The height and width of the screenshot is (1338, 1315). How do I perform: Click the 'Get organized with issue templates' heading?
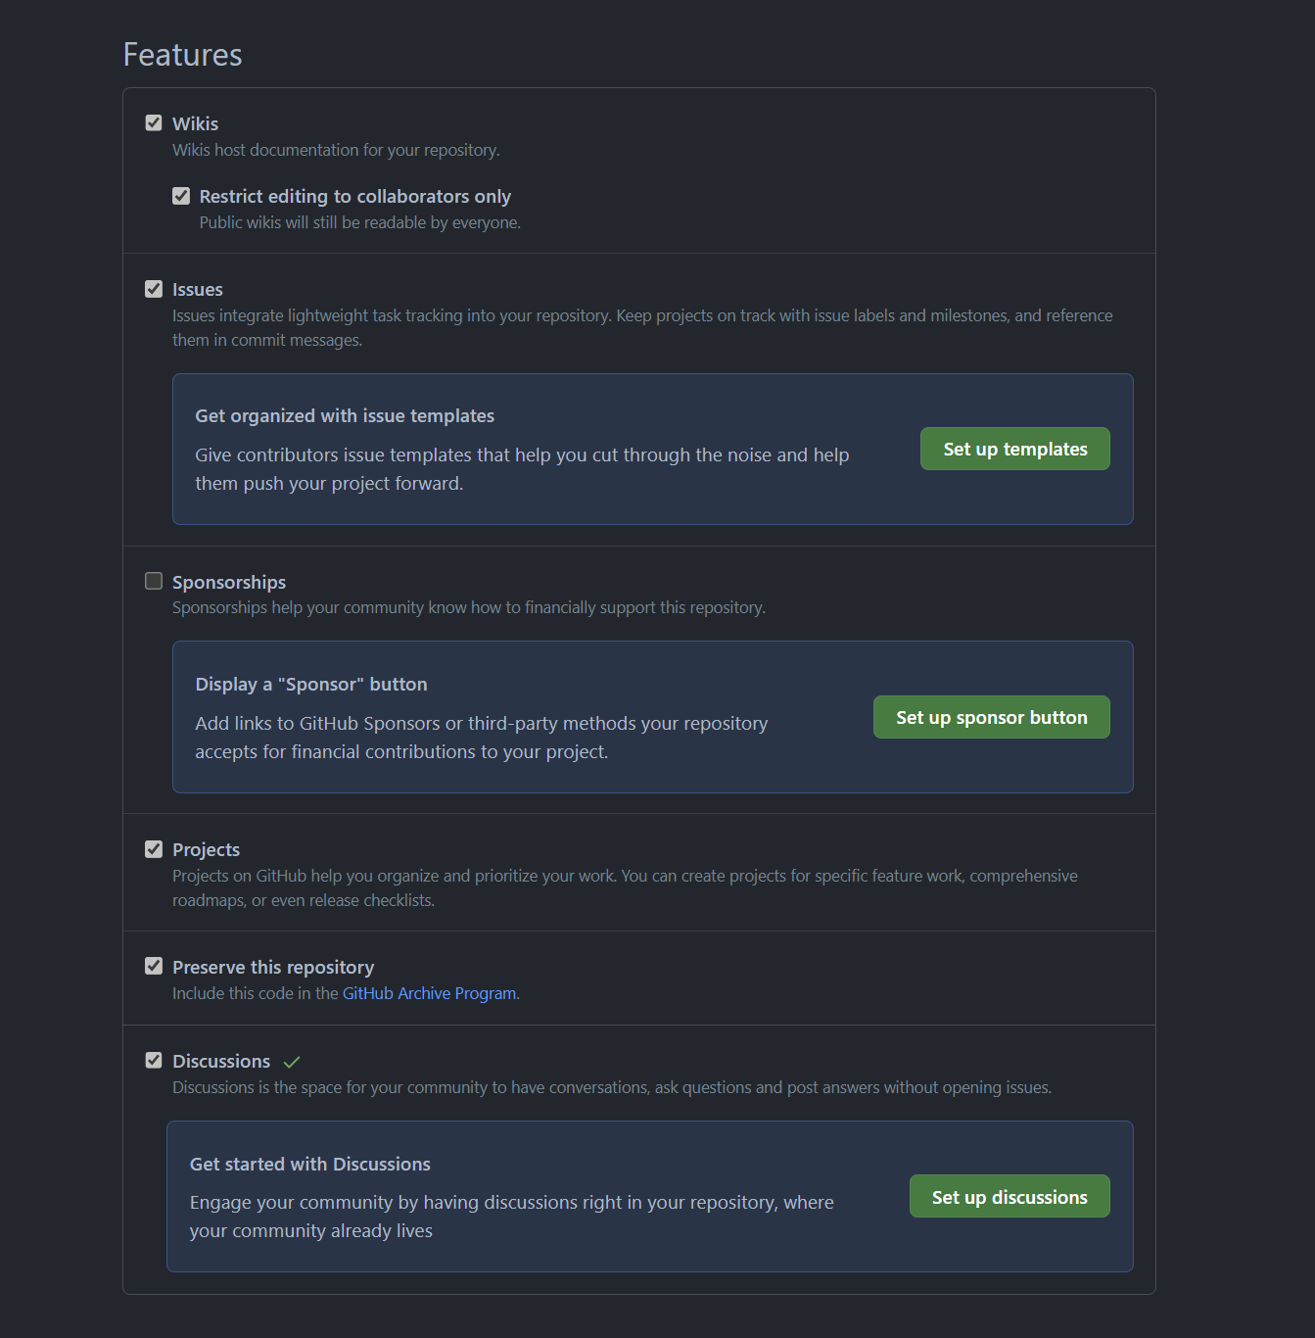(x=345, y=415)
